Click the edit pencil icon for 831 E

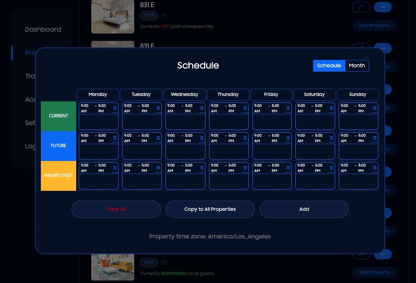tap(361, 7)
